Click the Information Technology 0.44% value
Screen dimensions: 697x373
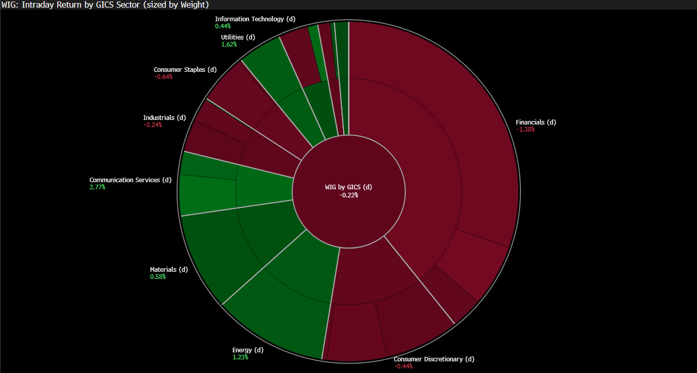(x=223, y=26)
